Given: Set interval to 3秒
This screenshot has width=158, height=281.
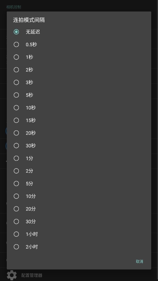Looking at the screenshot, I should (x=79, y=82).
